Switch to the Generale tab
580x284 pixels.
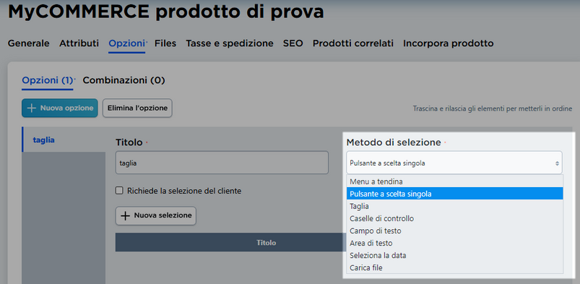[x=28, y=43]
